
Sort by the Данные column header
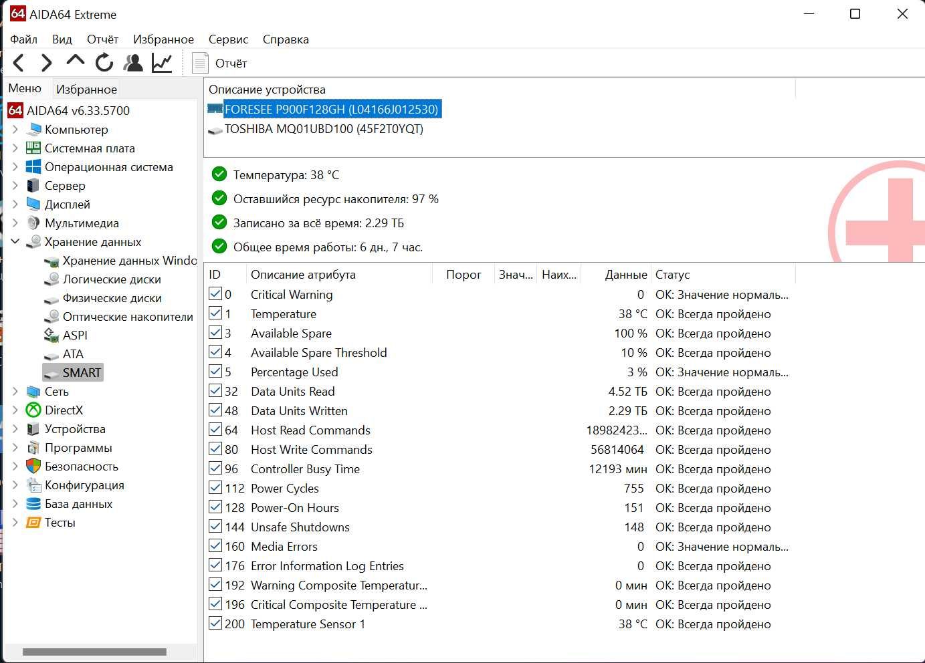[x=626, y=275]
